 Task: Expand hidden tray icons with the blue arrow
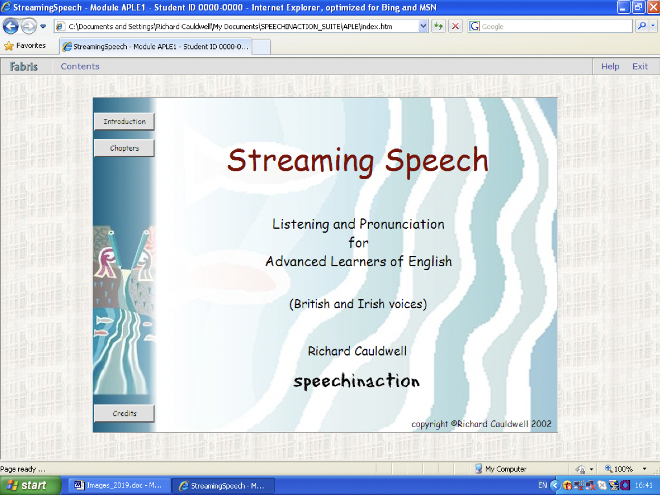555,486
